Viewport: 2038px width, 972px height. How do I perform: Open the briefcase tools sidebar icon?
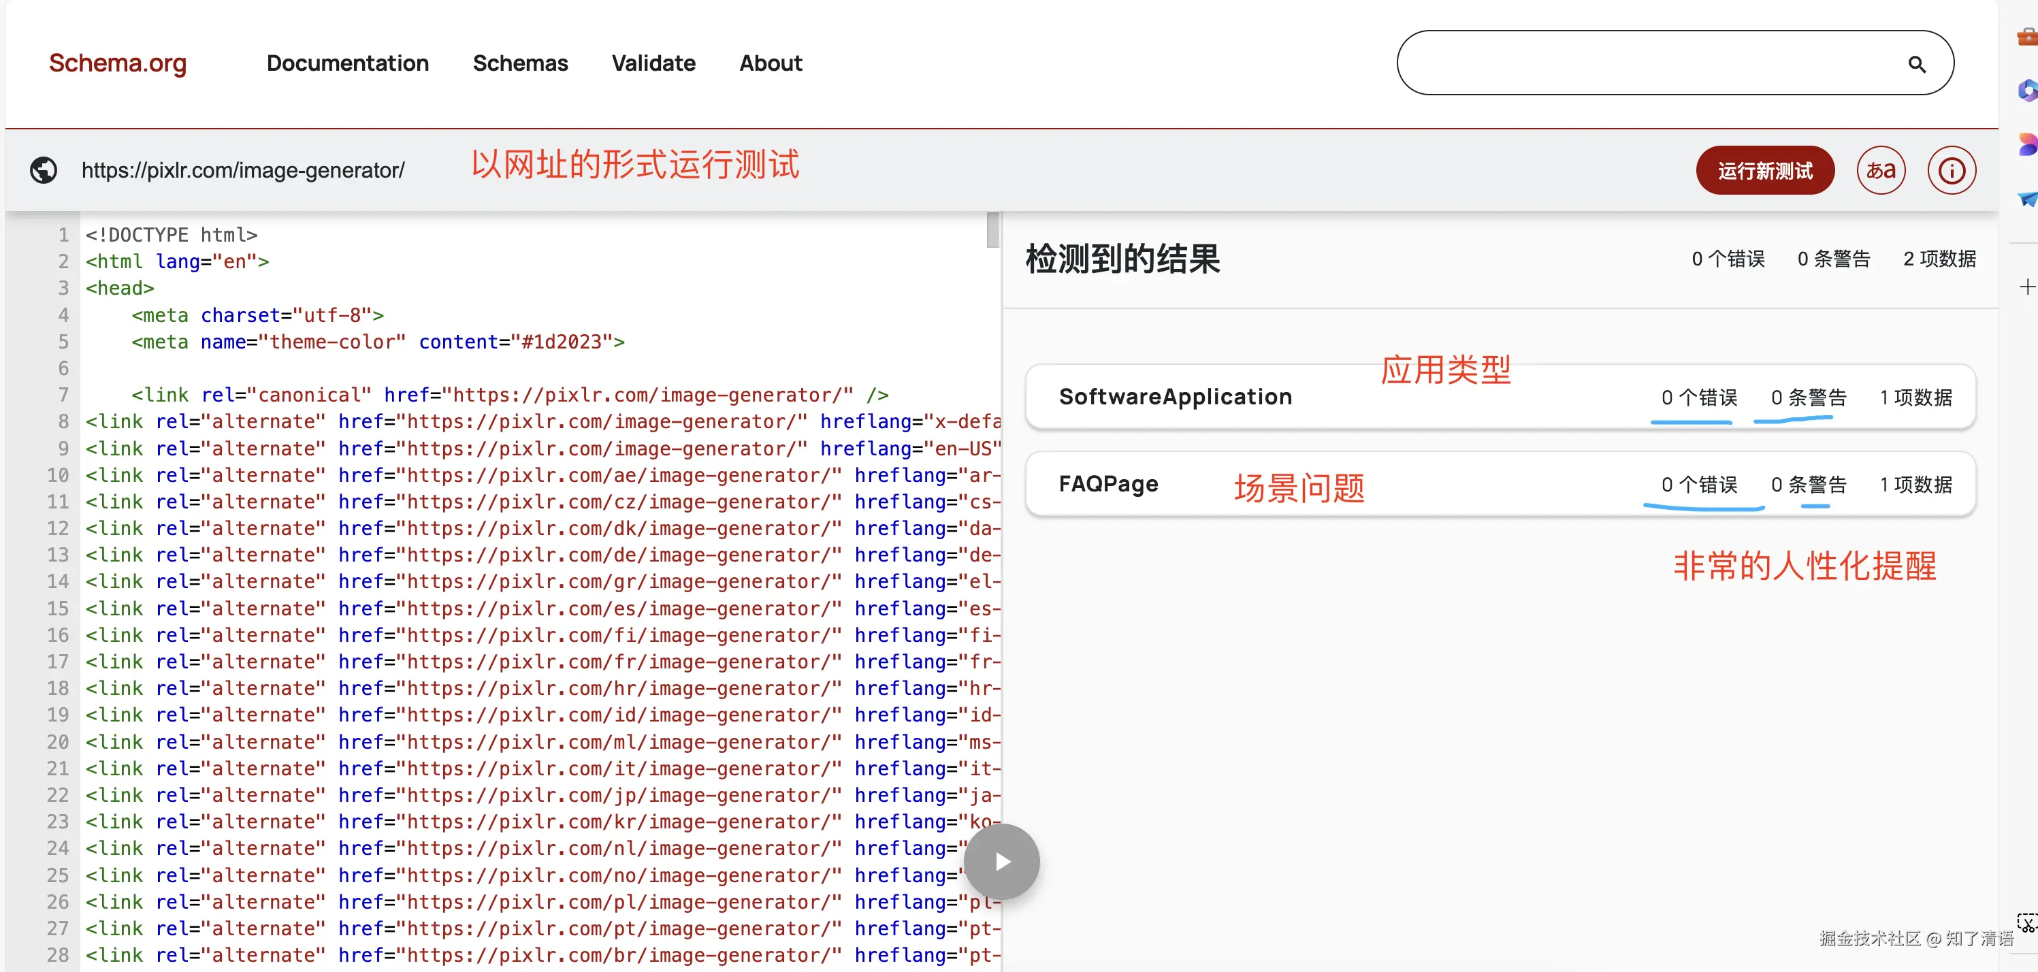click(2027, 36)
